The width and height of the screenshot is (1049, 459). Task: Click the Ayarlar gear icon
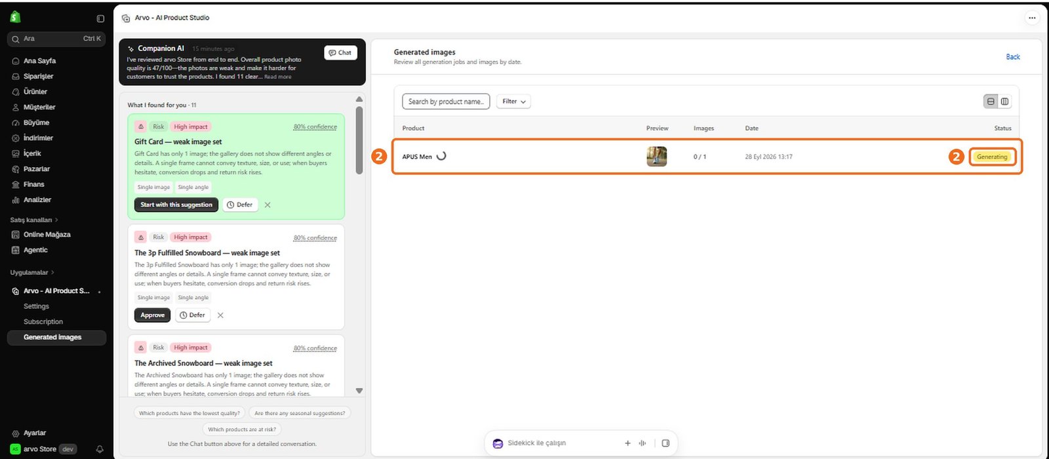16,433
